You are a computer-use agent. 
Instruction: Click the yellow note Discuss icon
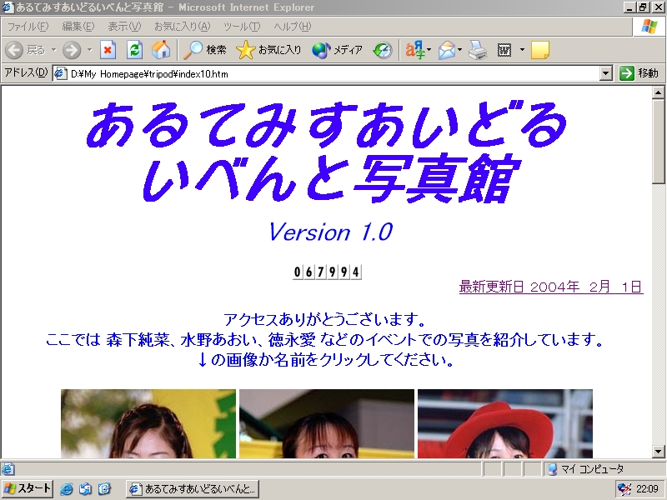click(539, 50)
